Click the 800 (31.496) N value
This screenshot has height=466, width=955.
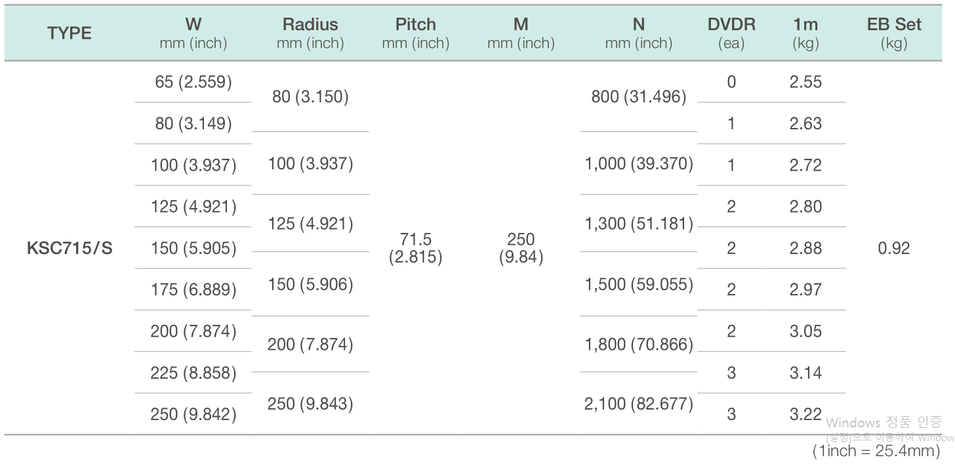pos(639,97)
